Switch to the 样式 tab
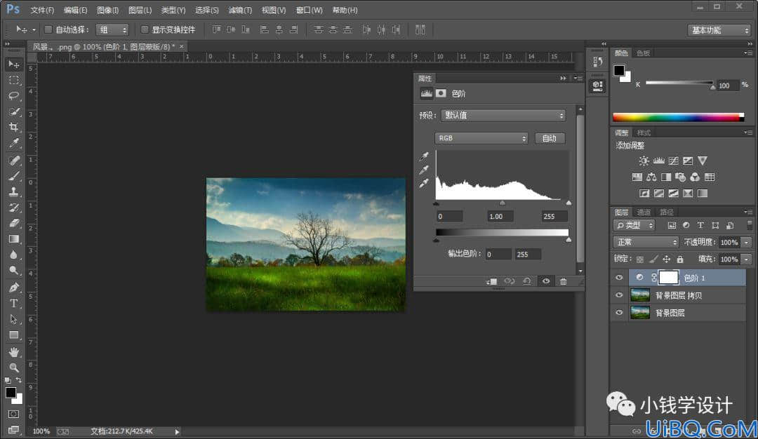Screen dimensions: 758x439 644,133
